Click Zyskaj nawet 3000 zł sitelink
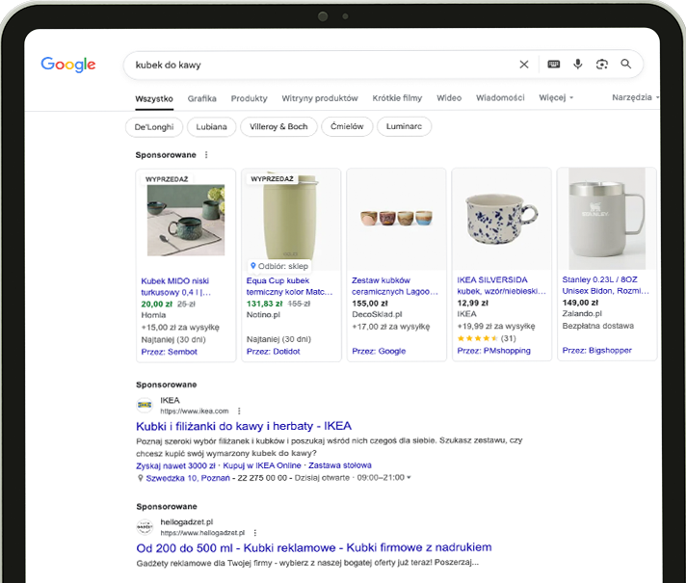686x583 pixels. (175, 465)
